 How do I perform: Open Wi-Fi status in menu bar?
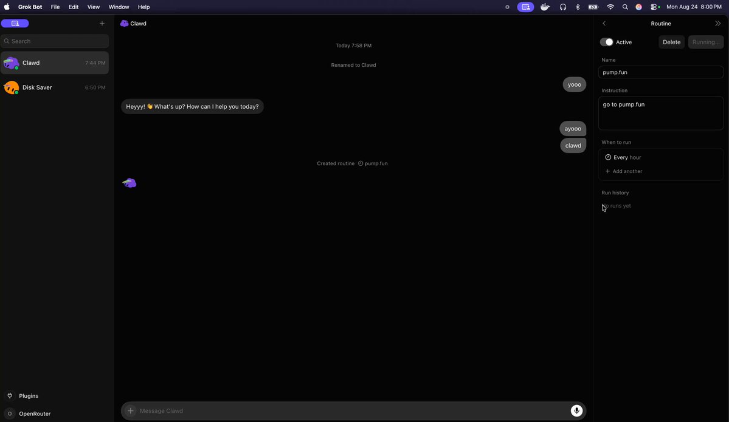pyautogui.click(x=610, y=7)
